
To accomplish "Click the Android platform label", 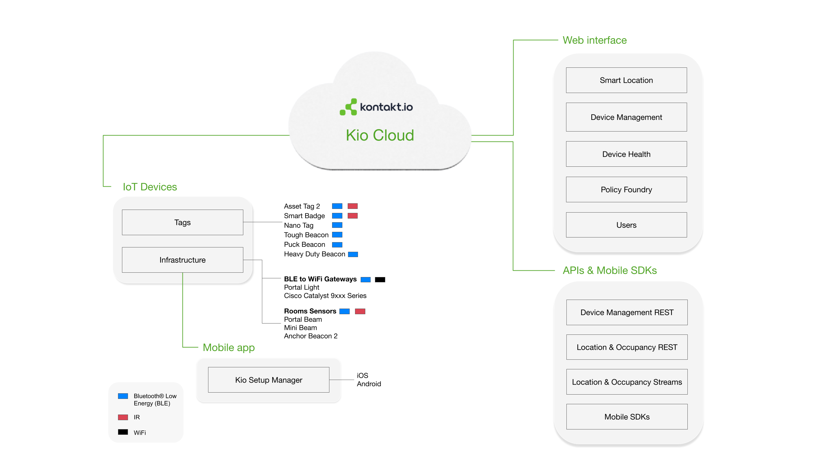I will click(369, 384).
